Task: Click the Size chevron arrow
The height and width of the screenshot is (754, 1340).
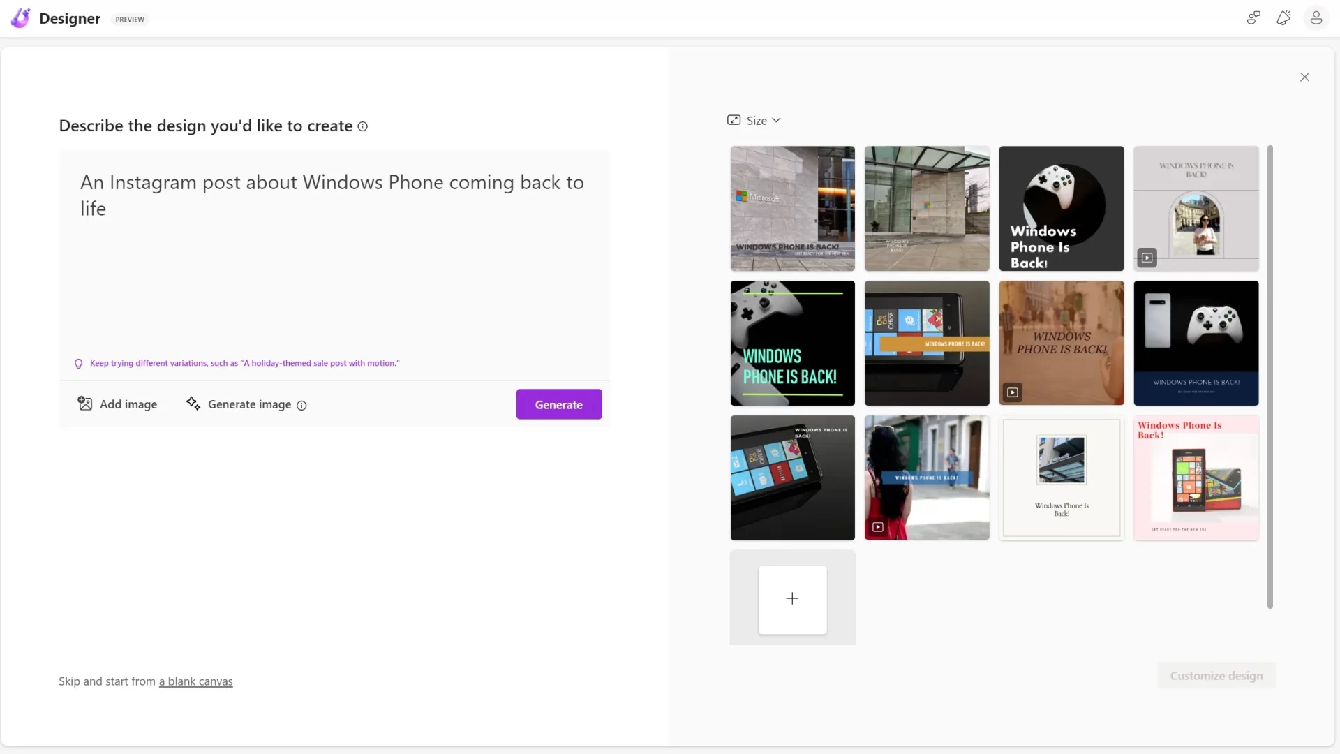Action: pos(776,120)
